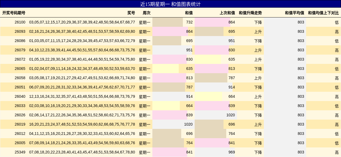Select period number 26040

point(20,96)
